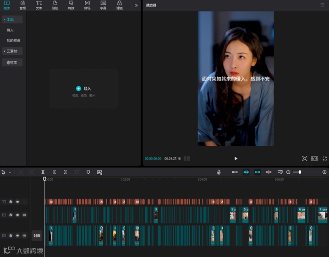
Task: Click the timeline zoom slider handle
Action: 300,172
